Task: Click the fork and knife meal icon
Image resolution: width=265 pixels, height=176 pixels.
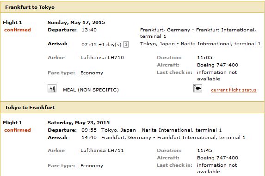Action: (52, 88)
